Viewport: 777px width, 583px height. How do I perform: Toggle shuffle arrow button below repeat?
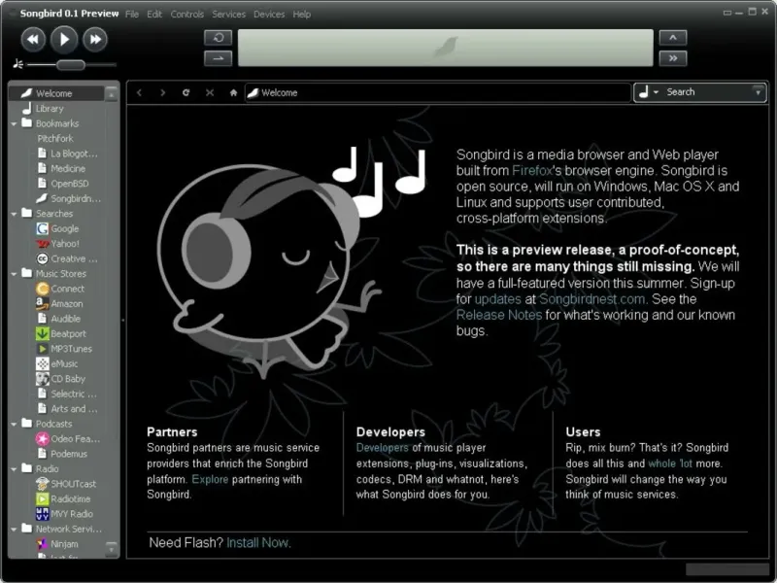(x=218, y=58)
